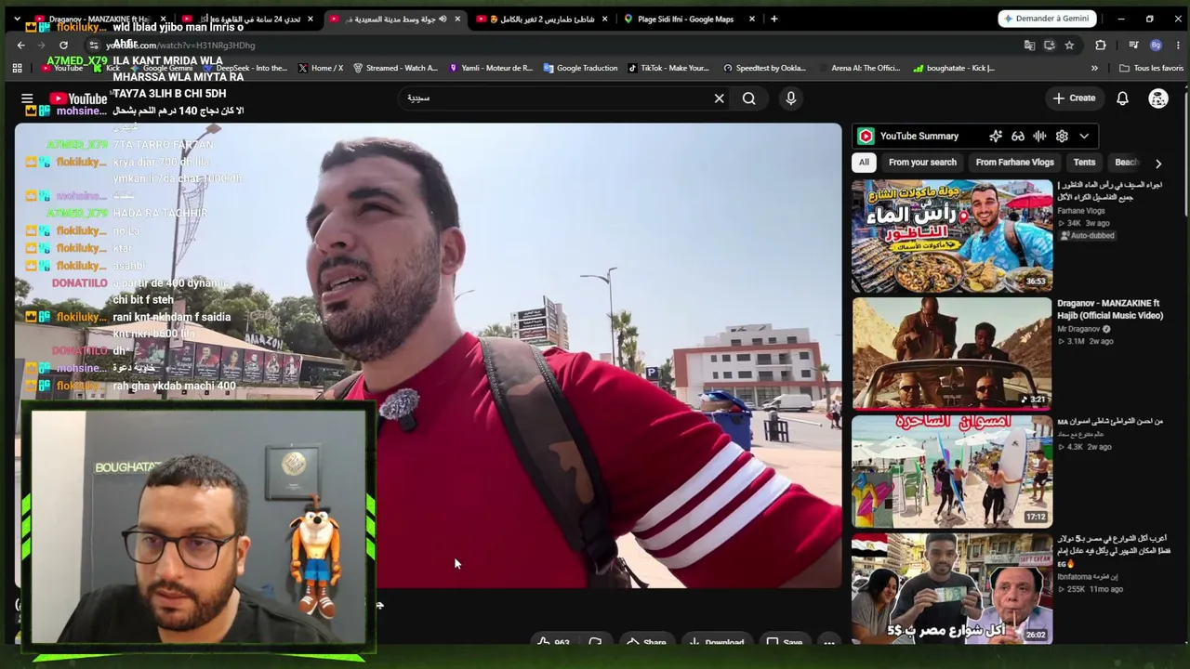Click the YouTube Summary sparkle icon

click(x=996, y=137)
